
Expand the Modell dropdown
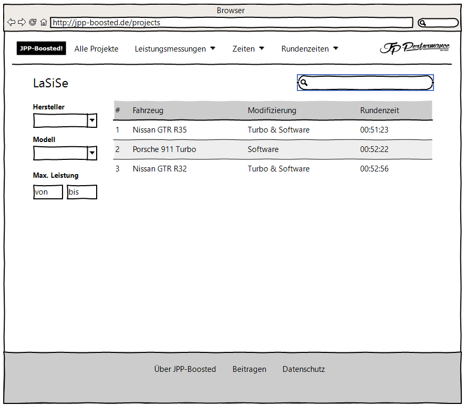(92, 153)
